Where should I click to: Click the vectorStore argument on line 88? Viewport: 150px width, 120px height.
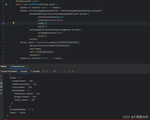pos(57,20)
